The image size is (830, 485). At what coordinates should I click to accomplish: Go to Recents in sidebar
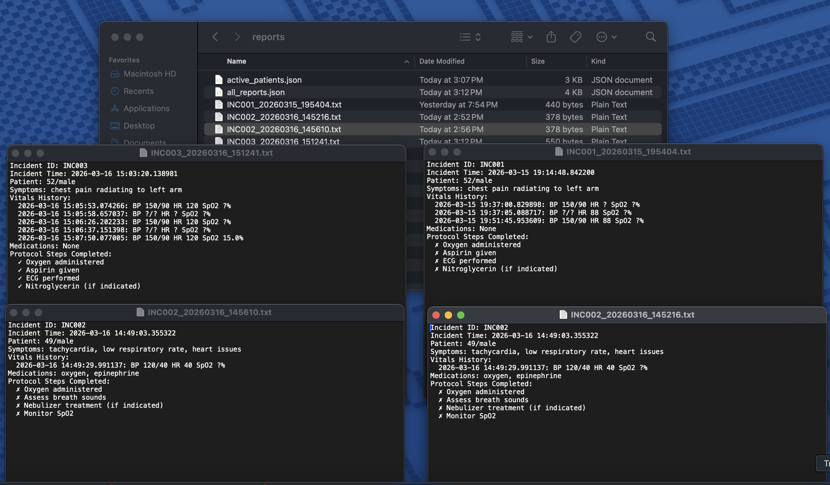138,91
